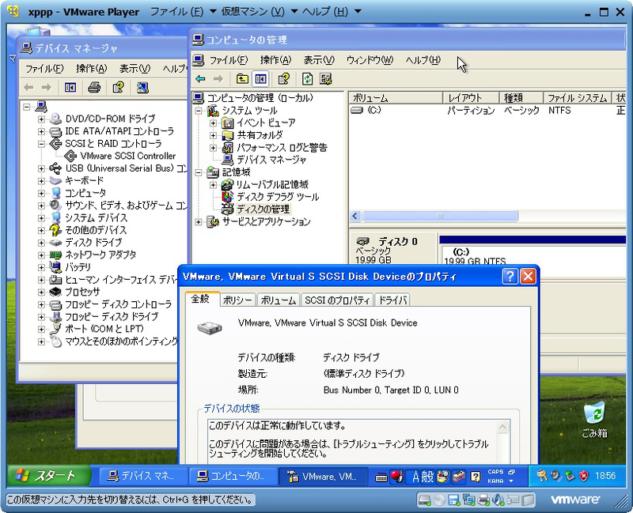Open VMware Player 仮想マシン(V) menu
Image resolution: width=633 pixels, height=513 pixels.
[260, 12]
